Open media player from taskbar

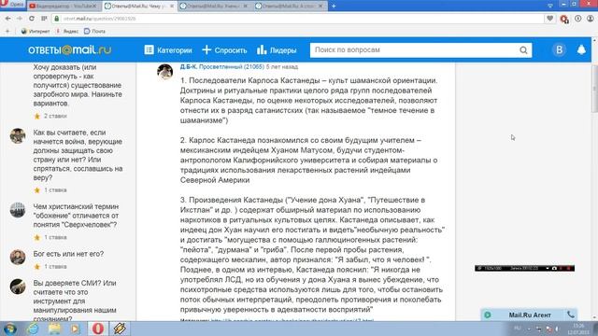75,329
